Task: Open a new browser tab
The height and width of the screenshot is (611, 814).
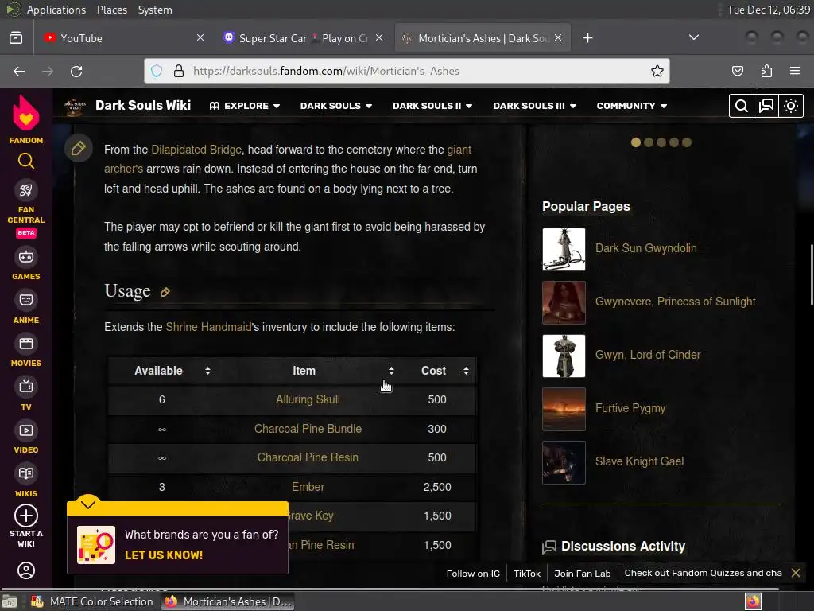Action: pyautogui.click(x=587, y=38)
